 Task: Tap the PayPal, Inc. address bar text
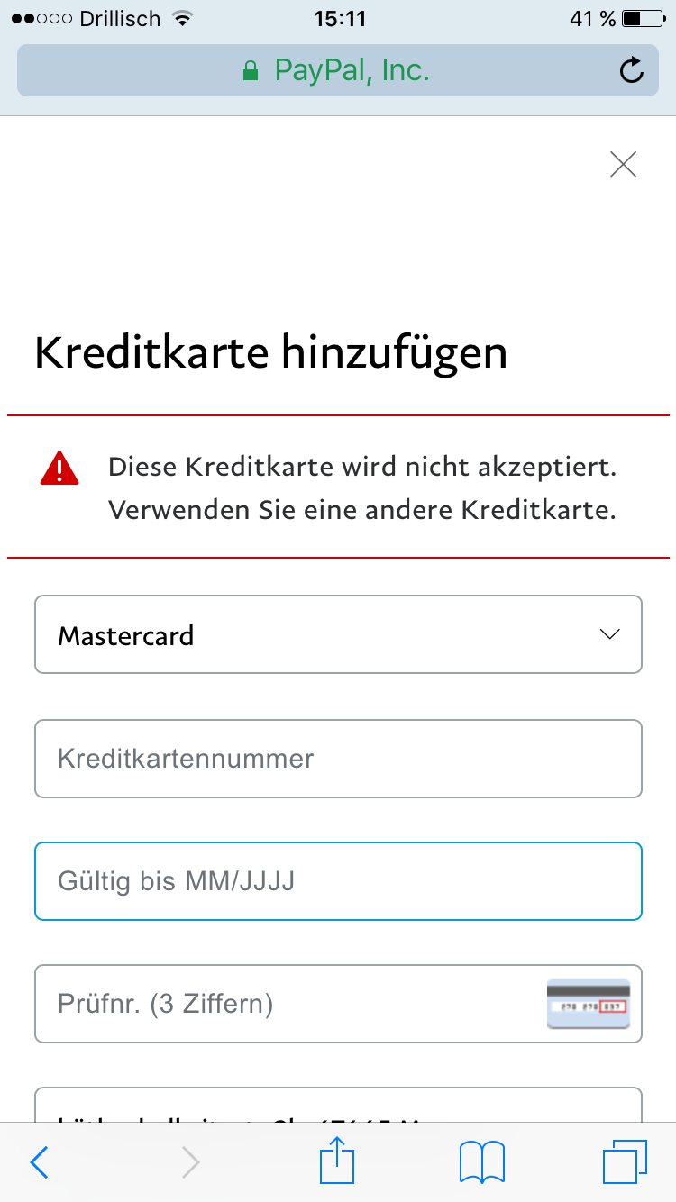tap(352, 70)
